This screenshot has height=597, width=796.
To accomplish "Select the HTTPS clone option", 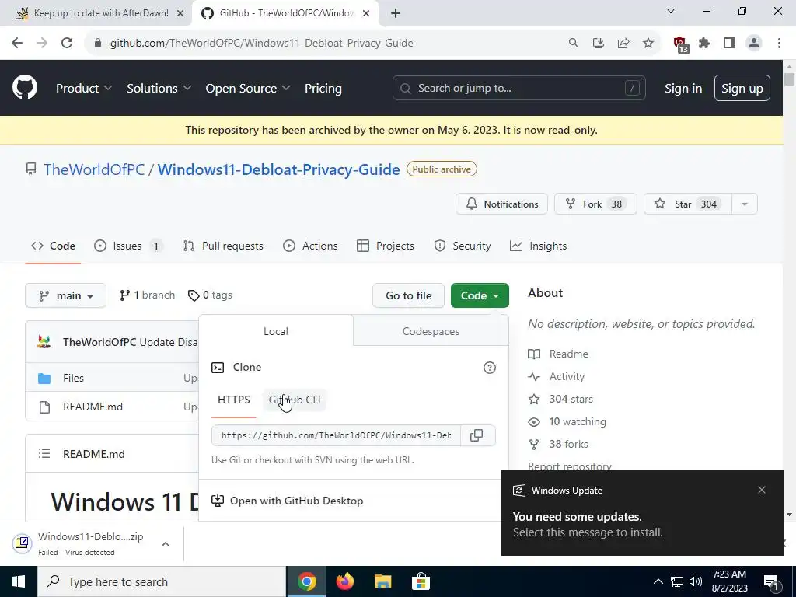I will (233, 400).
